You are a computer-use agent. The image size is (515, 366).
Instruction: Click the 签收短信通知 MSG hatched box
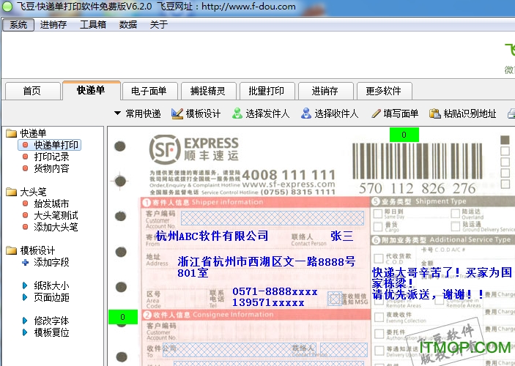[x=335, y=299]
